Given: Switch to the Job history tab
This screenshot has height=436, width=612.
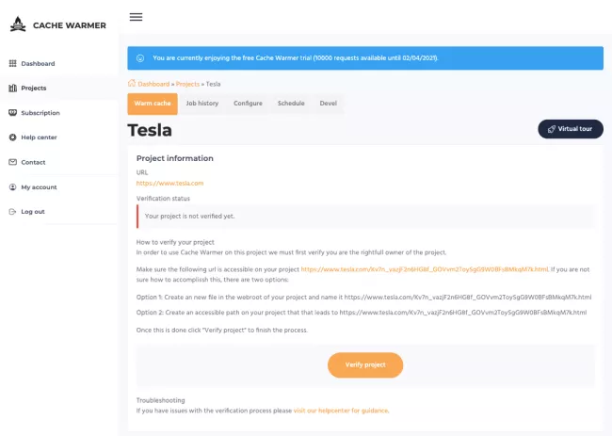Looking at the screenshot, I should pos(202,103).
